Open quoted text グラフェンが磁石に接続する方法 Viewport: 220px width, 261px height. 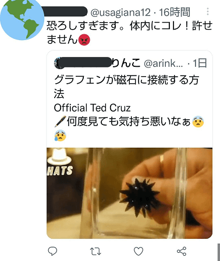[126, 87]
